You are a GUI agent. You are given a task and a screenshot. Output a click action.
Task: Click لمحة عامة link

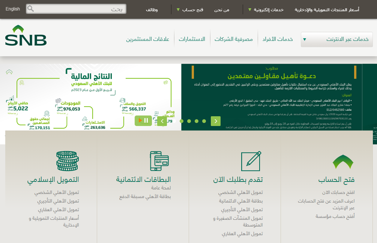[x=161, y=188]
